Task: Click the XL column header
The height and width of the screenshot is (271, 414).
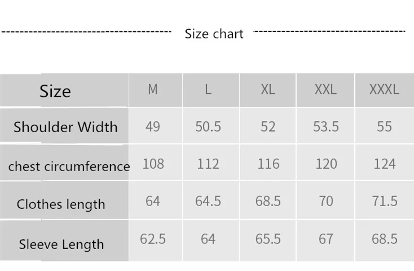Action: click(268, 90)
